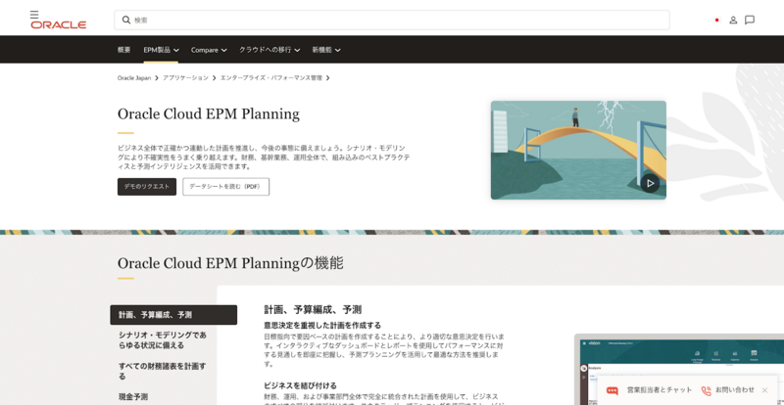Select the 計画、予算編成、予測 side tab
784x405 pixels.
click(173, 315)
